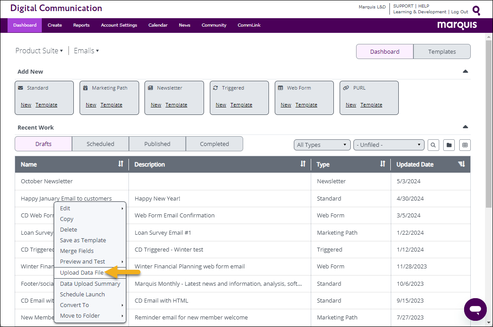
Task: Click the refresh icon on Triggered card
Action: [x=215, y=88]
